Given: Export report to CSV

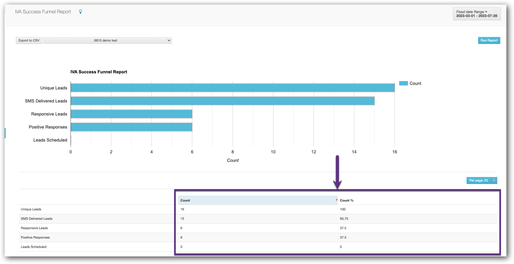Looking at the screenshot, I should click(x=29, y=40).
